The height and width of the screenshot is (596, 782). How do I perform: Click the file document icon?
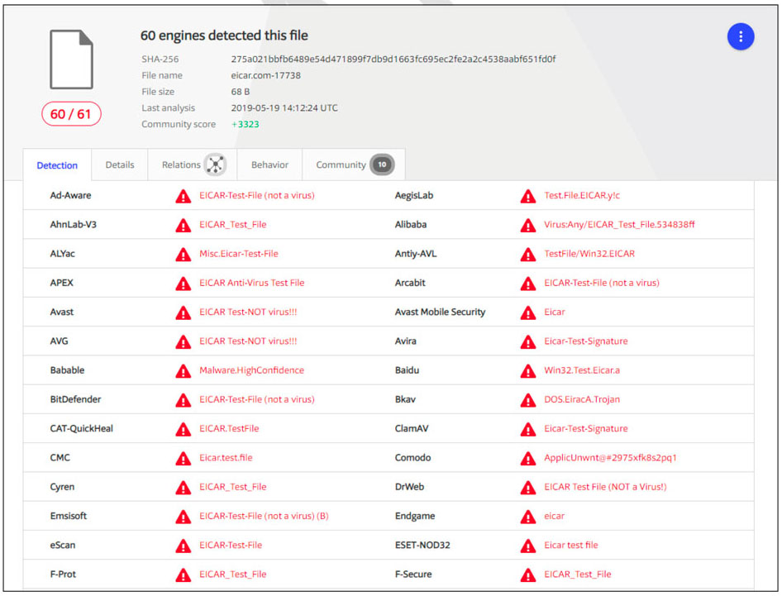click(x=71, y=59)
